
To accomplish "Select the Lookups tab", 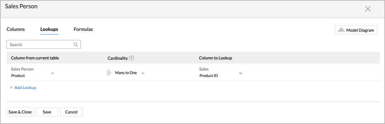I will tap(49, 29).
